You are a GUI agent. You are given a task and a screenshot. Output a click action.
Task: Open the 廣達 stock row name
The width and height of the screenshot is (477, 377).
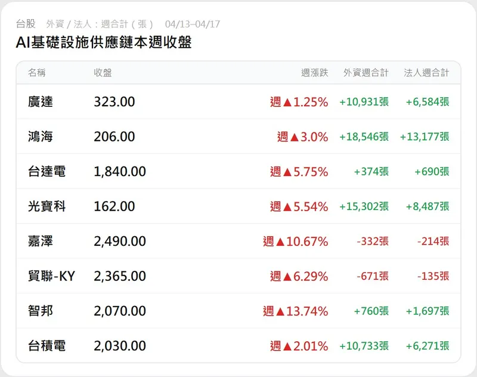pos(41,102)
